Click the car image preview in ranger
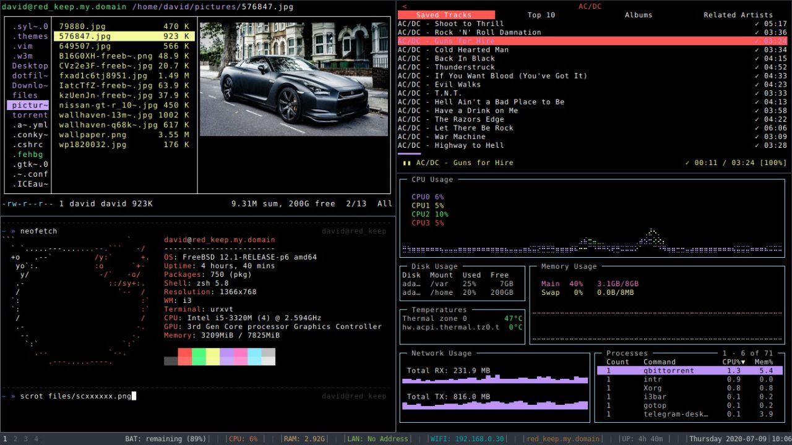 294,79
